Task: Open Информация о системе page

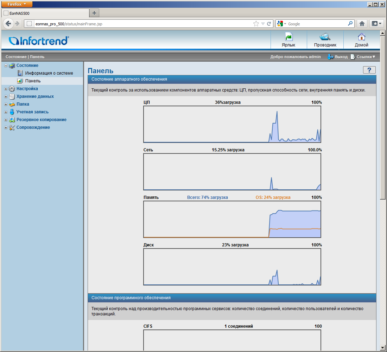Action: [49, 73]
